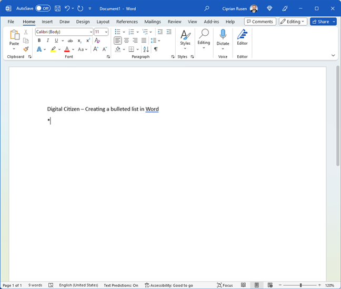The height and width of the screenshot is (289, 341).
Task: Open the File menu
Action: (x=11, y=22)
